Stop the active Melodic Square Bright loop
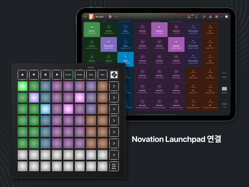 coord(176,44)
